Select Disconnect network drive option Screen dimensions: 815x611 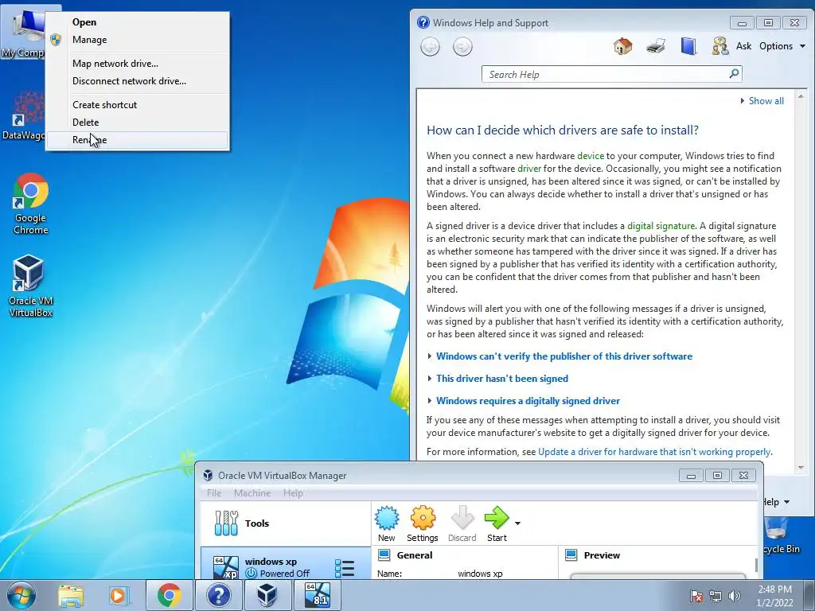click(137, 81)
